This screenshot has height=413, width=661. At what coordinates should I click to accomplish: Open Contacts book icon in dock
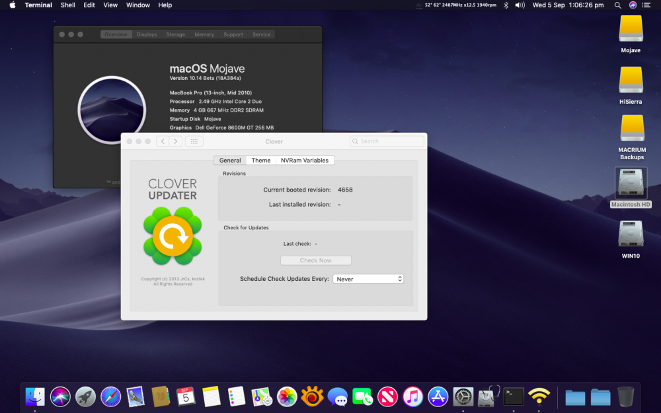point(161,396)
